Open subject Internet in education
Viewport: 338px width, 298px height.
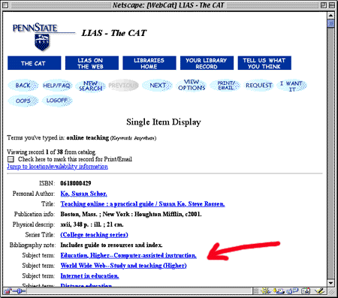(89, 276)
